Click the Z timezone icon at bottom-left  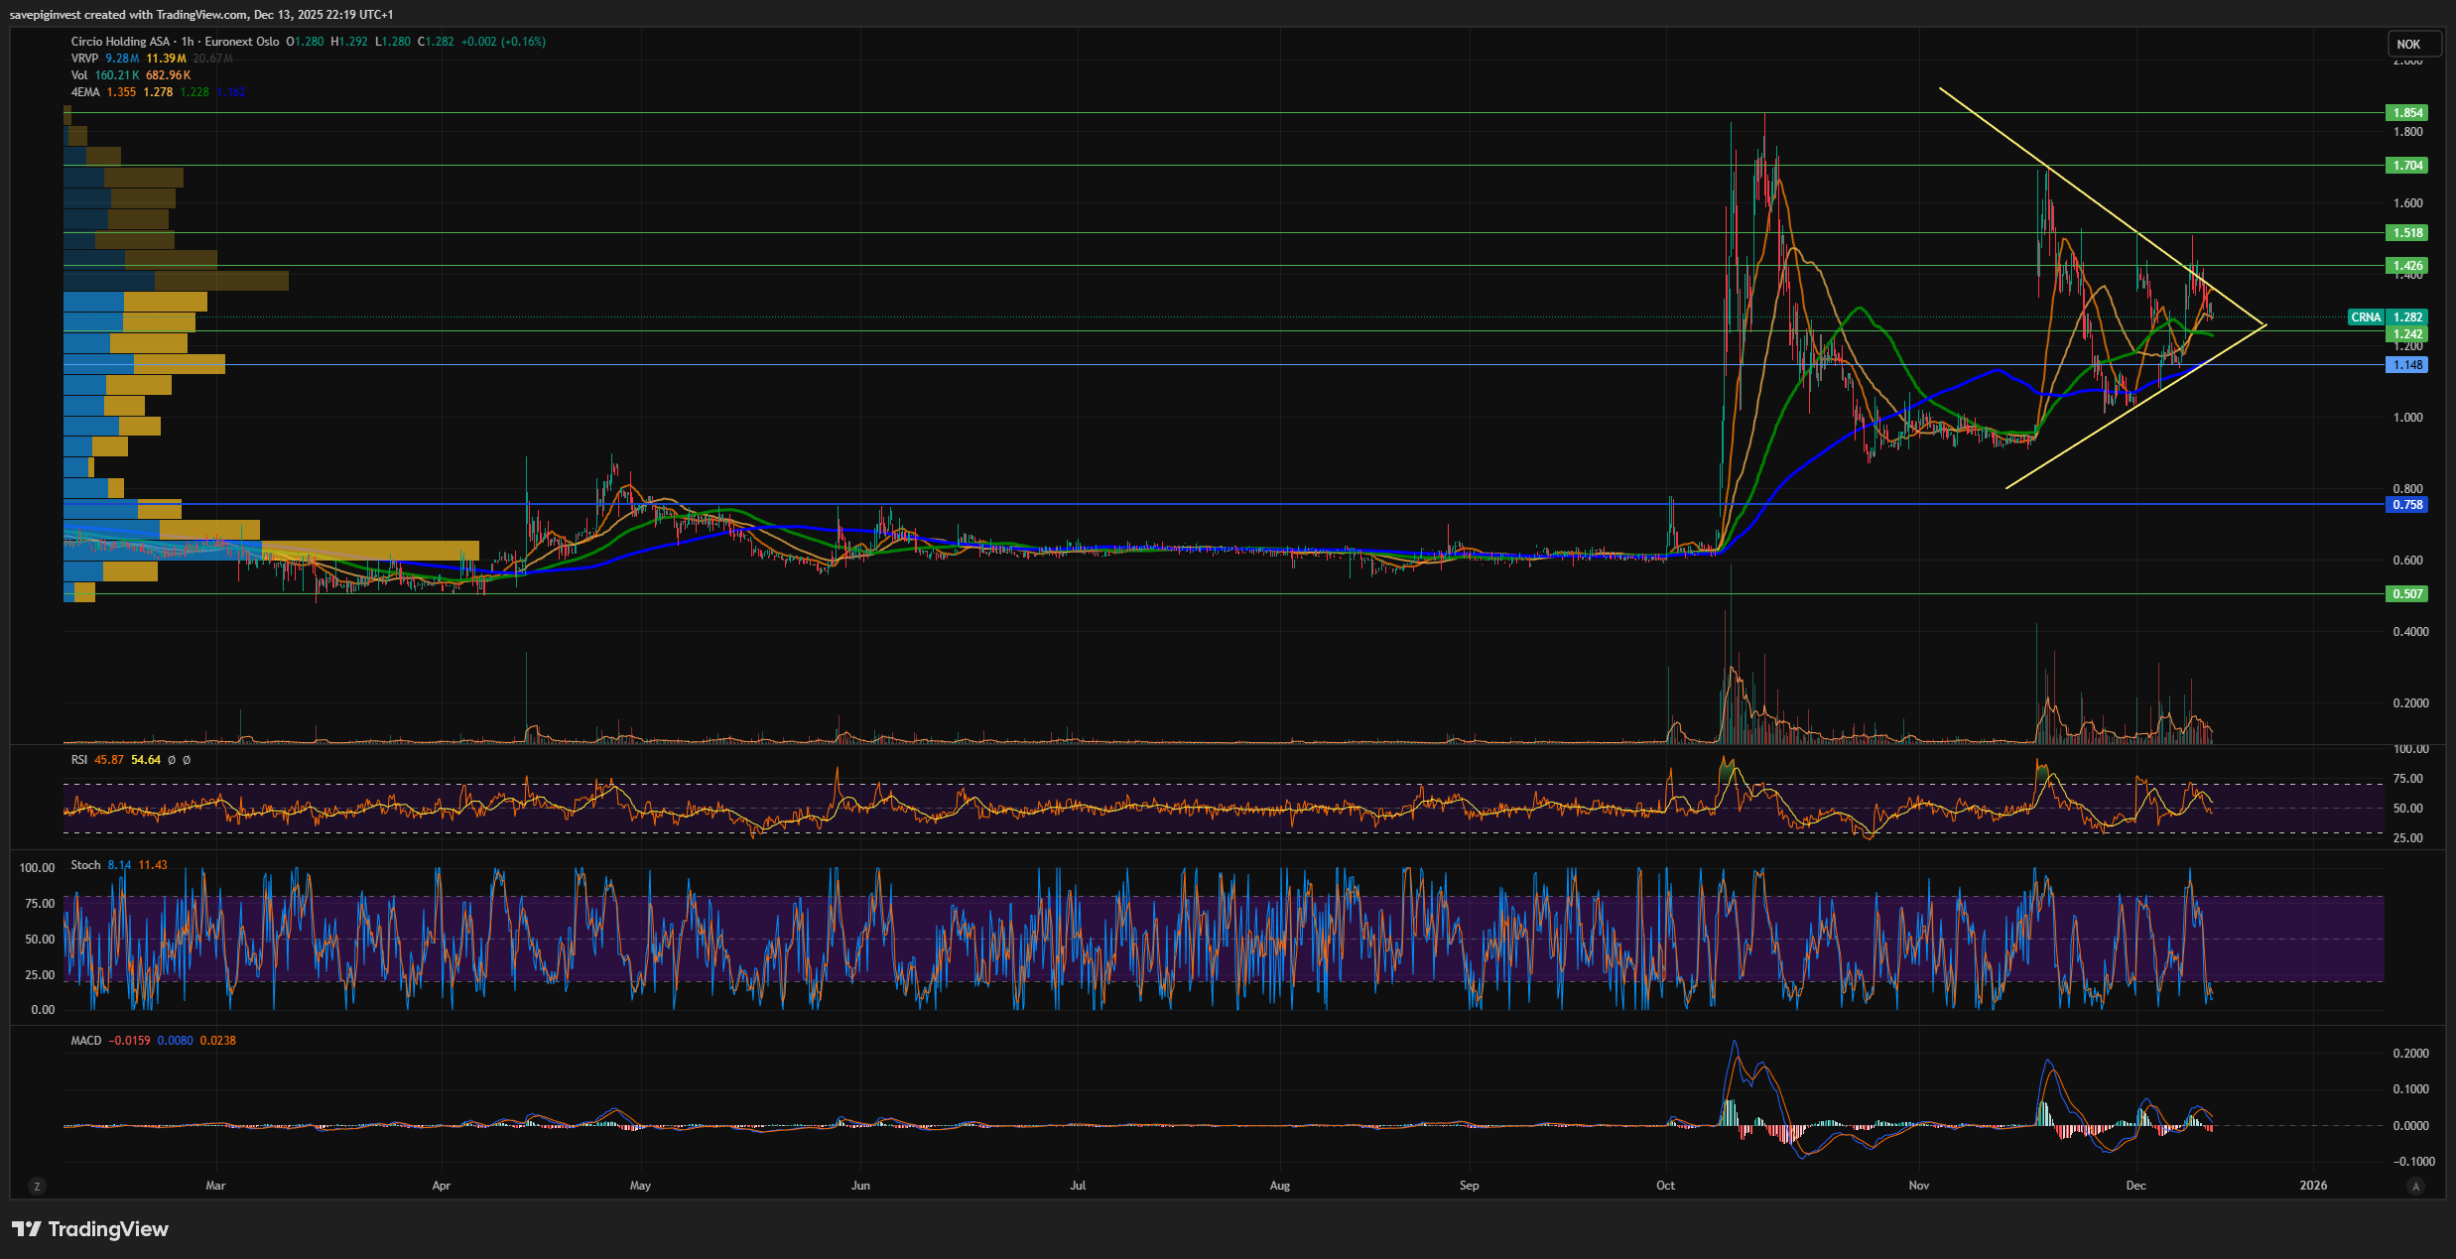37,1187
